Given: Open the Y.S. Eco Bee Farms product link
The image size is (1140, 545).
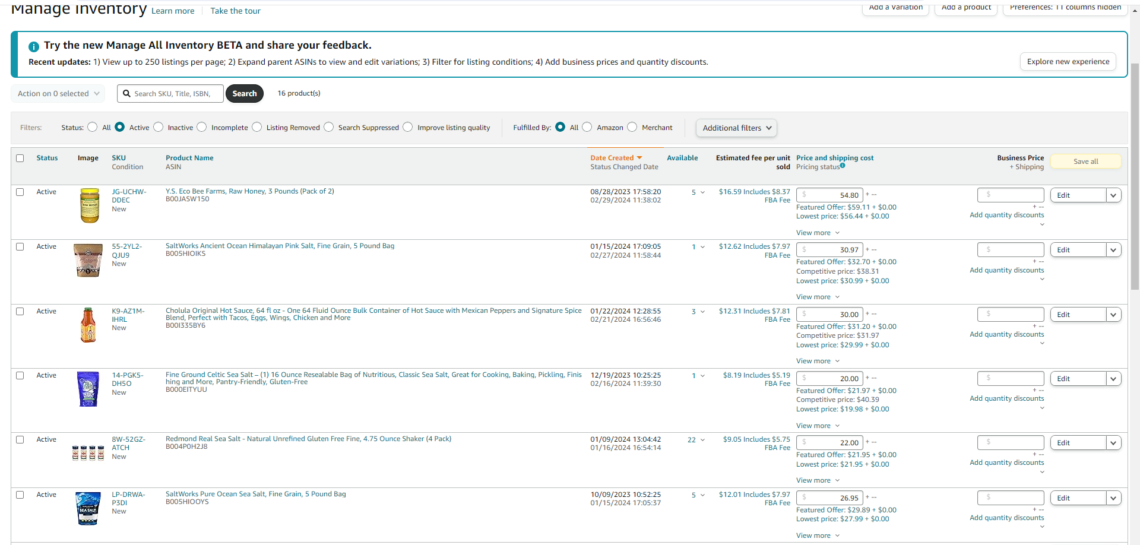Looking at the screenshot, I should (x=250, y=191).
